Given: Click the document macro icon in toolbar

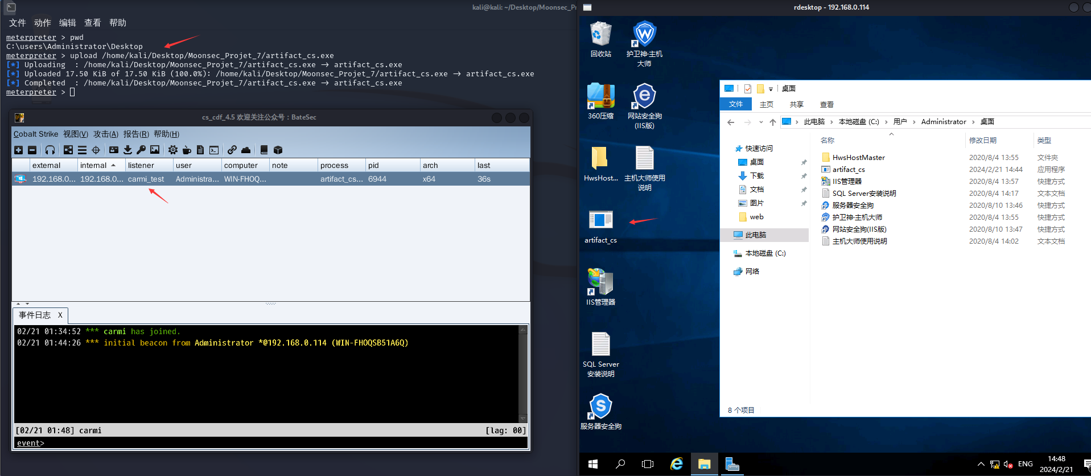Looking at the screenshot, I should click(200, 150).
